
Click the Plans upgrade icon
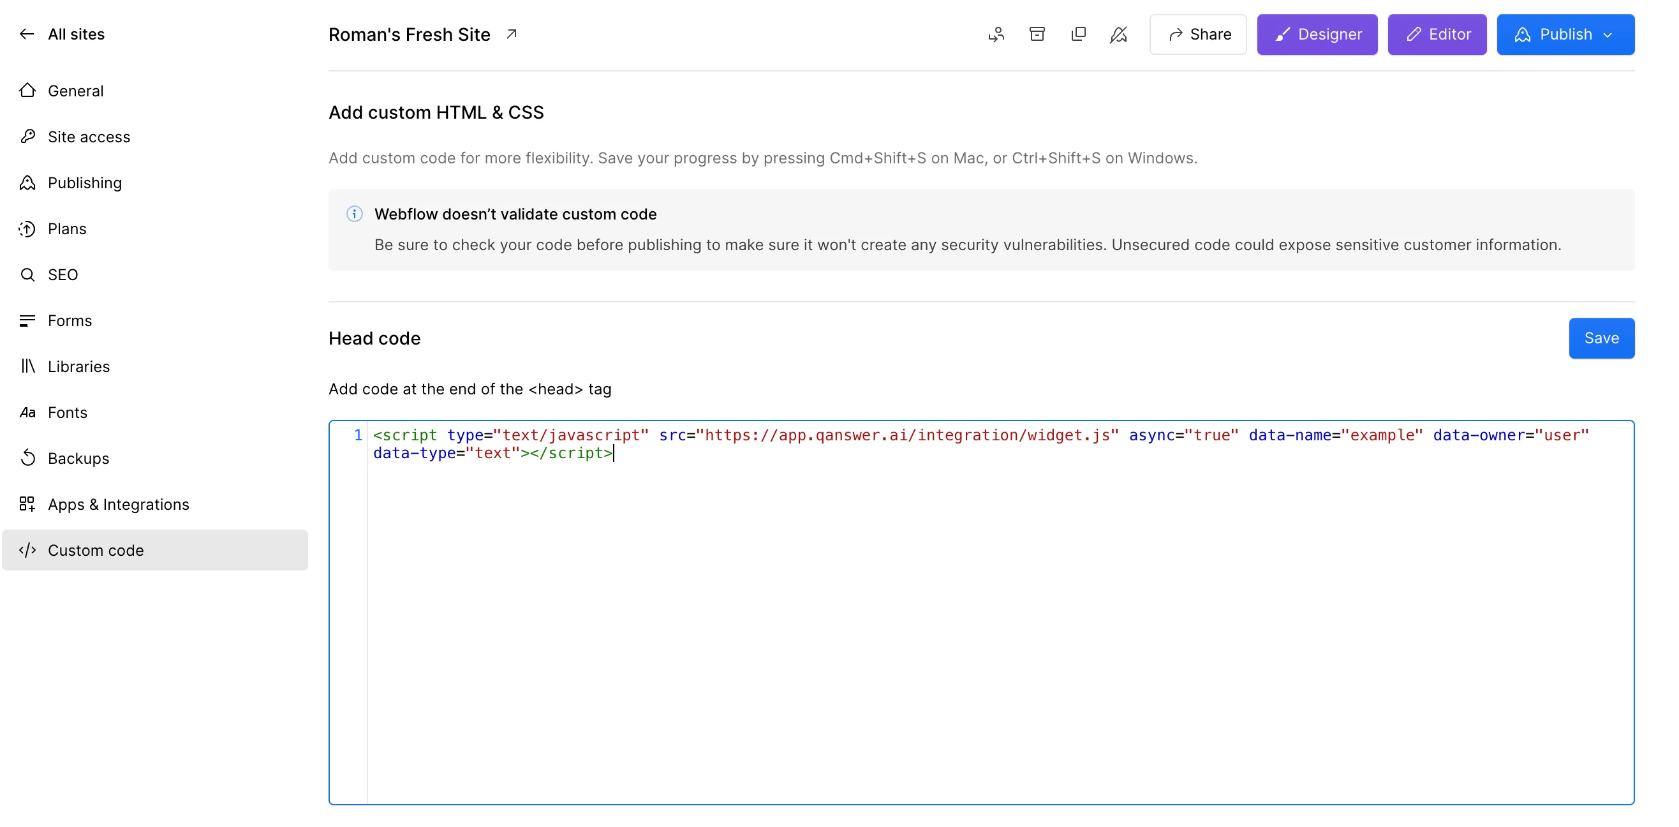(27, 228)
